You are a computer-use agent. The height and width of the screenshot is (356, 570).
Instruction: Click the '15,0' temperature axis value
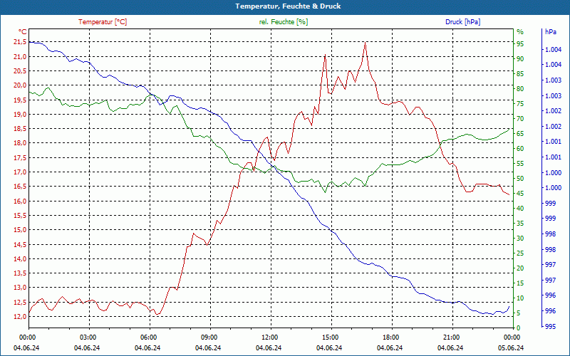[x=20, y=230]
